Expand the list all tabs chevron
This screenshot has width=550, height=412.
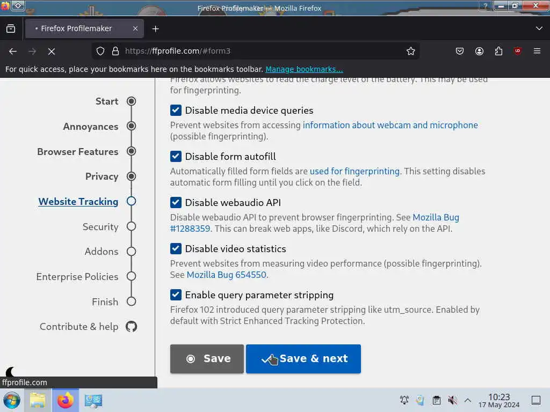click(539, 28)
